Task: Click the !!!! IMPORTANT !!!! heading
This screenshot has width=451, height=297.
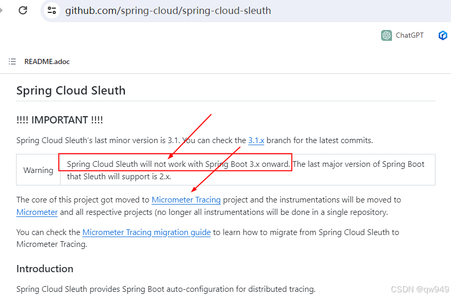Action: point(60,120)
